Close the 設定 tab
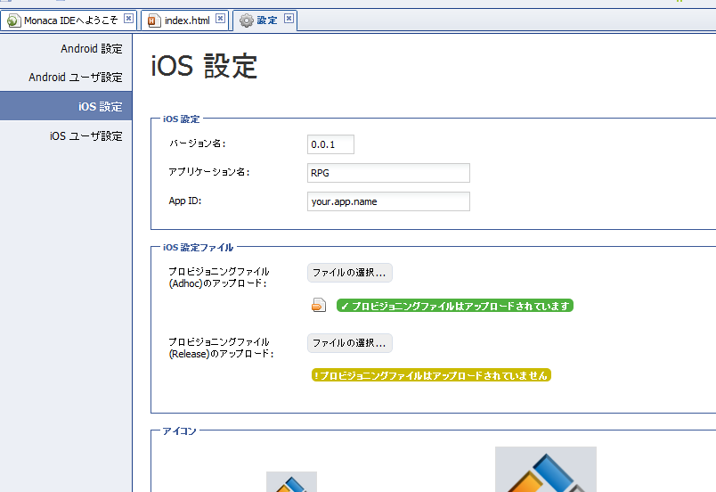The height and width of the screenshot is (492, 716). click(289, 19)
